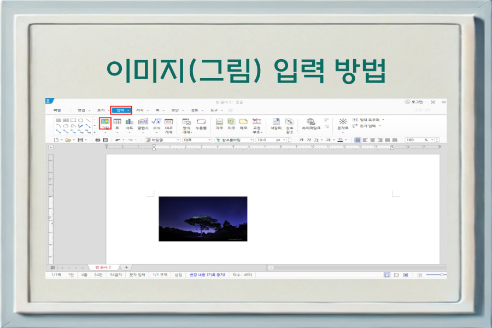Viewport: 492px width, 328px height.
Task: Click the open folder icon
Action: [68, 140]
